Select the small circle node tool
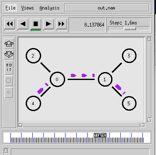 click(9, 92)
